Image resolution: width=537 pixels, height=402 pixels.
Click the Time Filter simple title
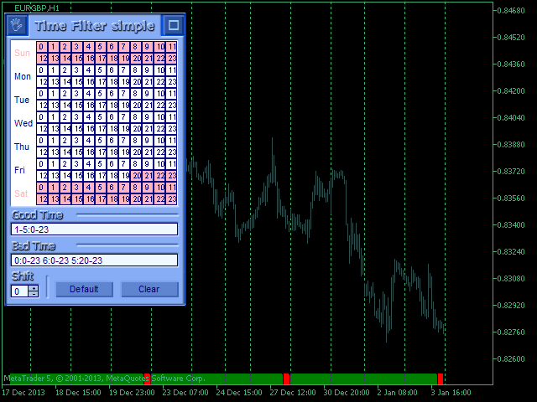click(x=95, y=26)
